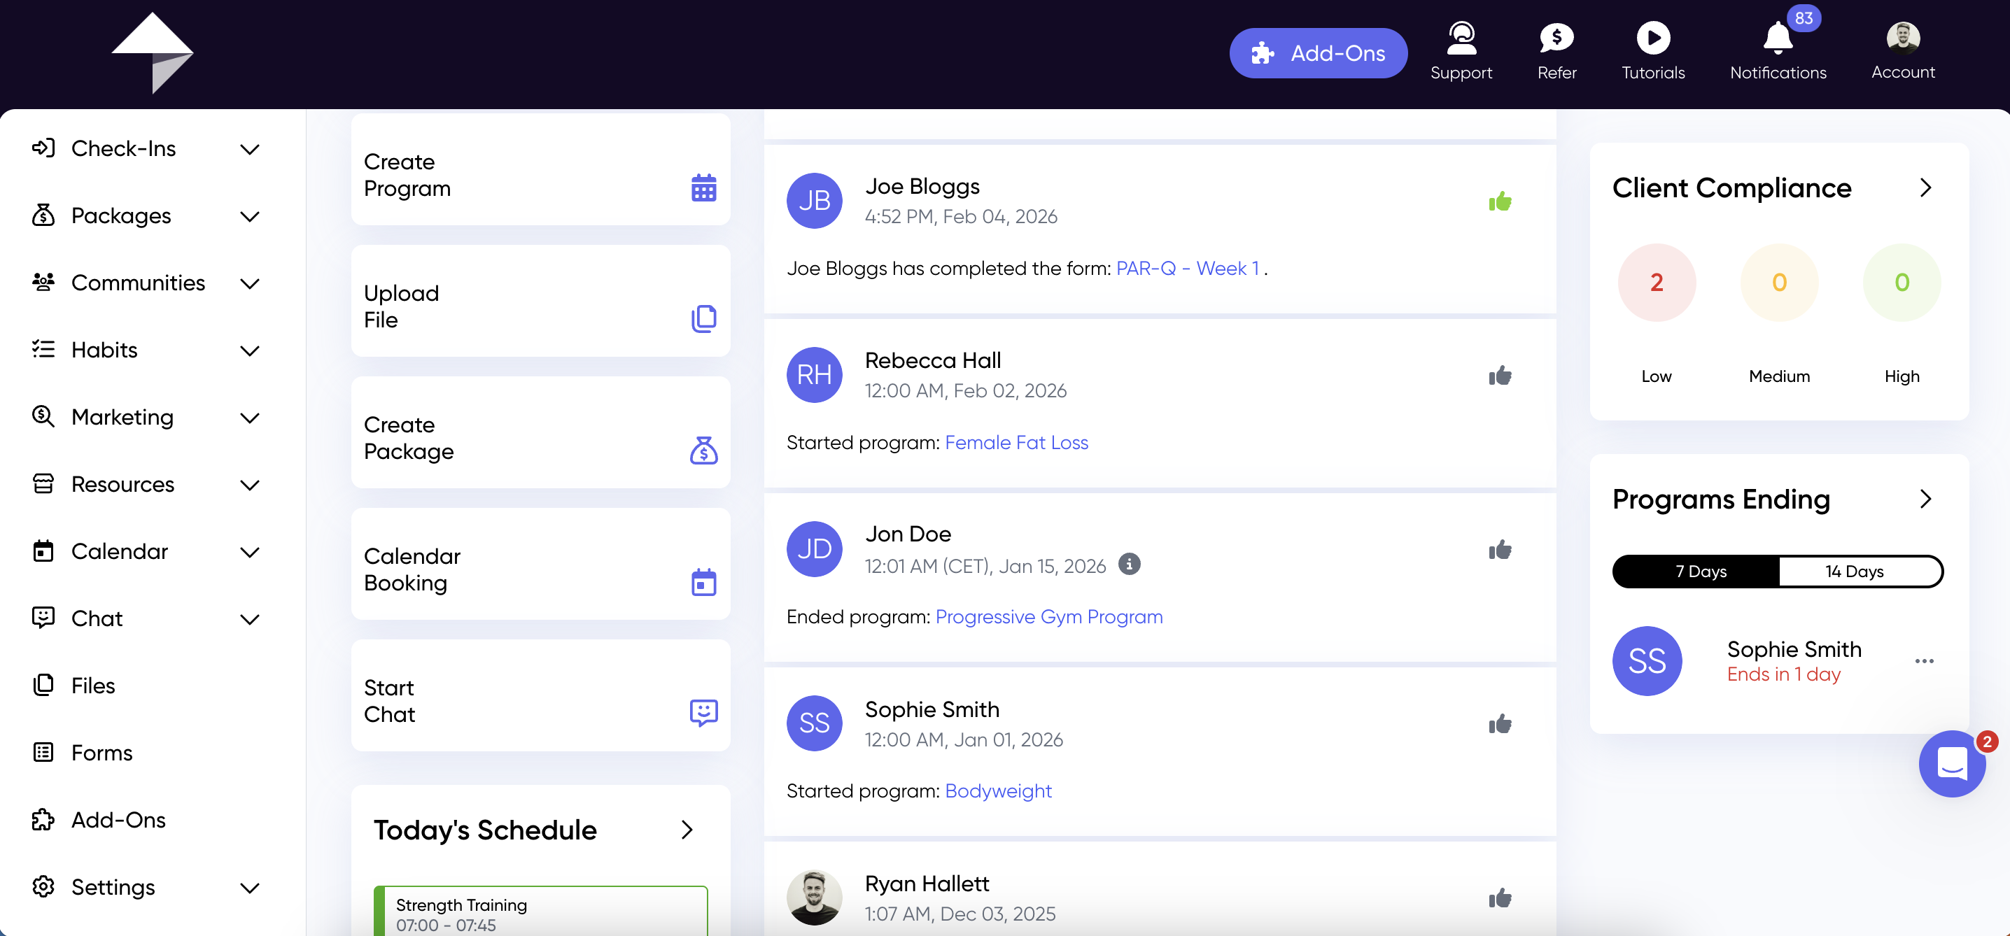Expand the Resources menu chevron
The image size is (2010, 936).
click(x=250, y=485)
